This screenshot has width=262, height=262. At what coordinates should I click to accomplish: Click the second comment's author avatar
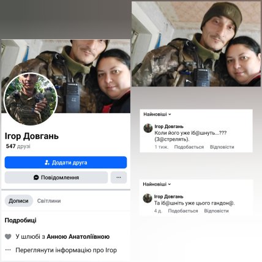coord(148,198)
